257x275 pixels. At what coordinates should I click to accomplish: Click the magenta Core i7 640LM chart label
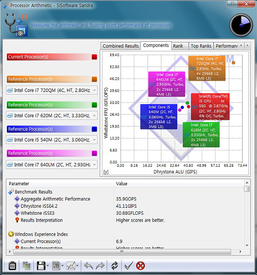click(x=167, y=84)
